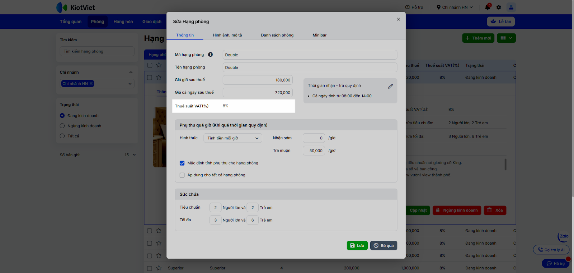Click the Trả muộn surcharge input field
The image size is (574, 273).
314,151
